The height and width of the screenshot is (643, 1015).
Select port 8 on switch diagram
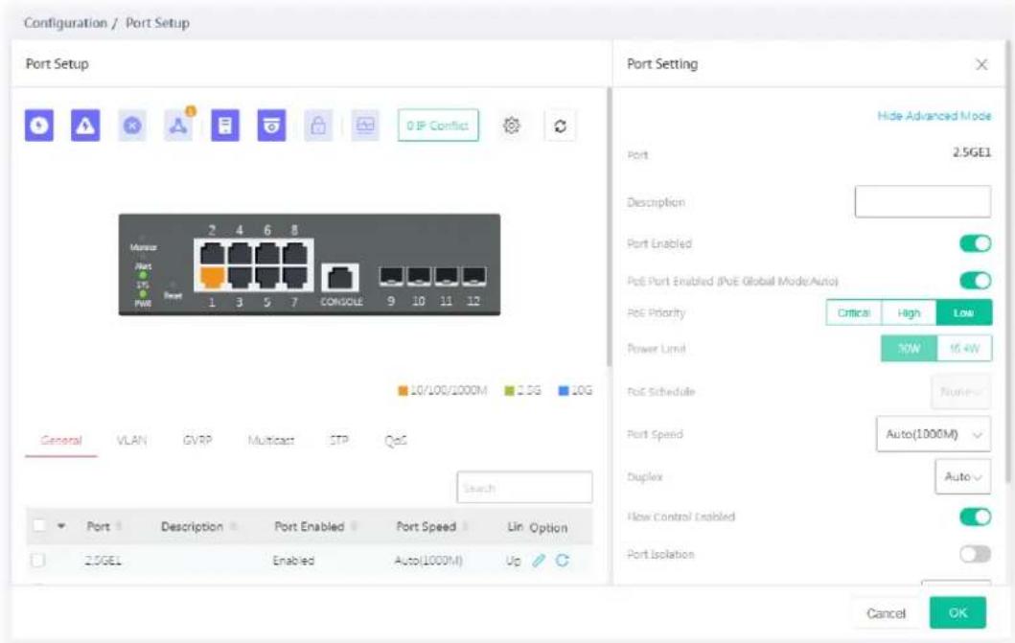(x=295, y=252)
